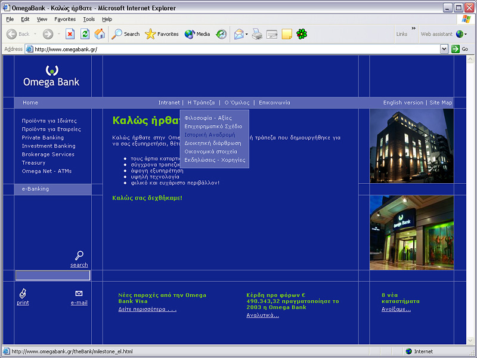Open the address bar dropdown

pyautogui.click(x=444, y=49)
